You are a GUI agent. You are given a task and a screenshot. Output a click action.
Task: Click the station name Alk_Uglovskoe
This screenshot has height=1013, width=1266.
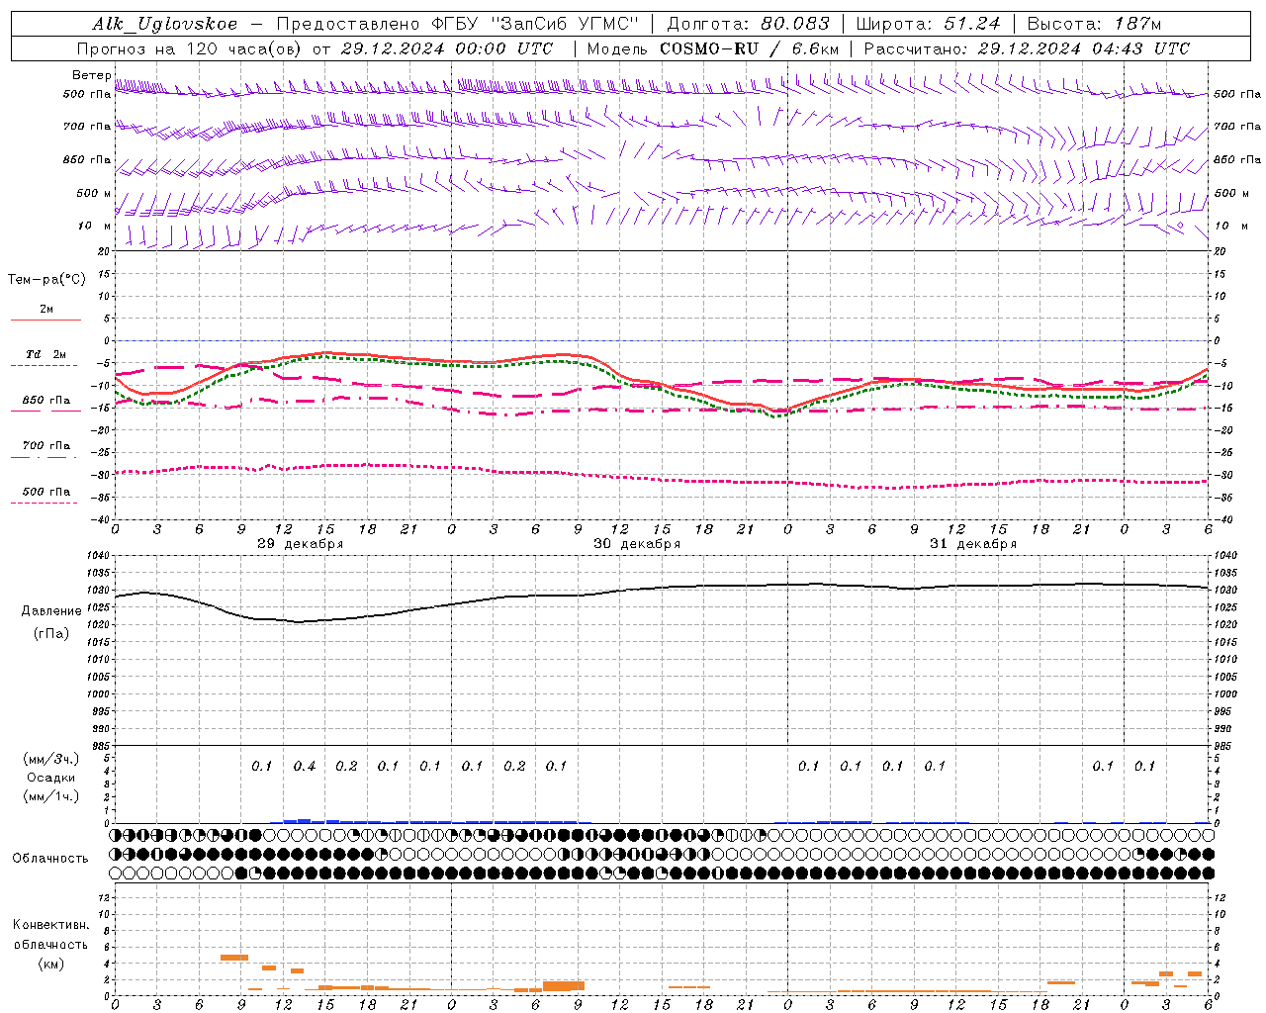coord(165,24)
